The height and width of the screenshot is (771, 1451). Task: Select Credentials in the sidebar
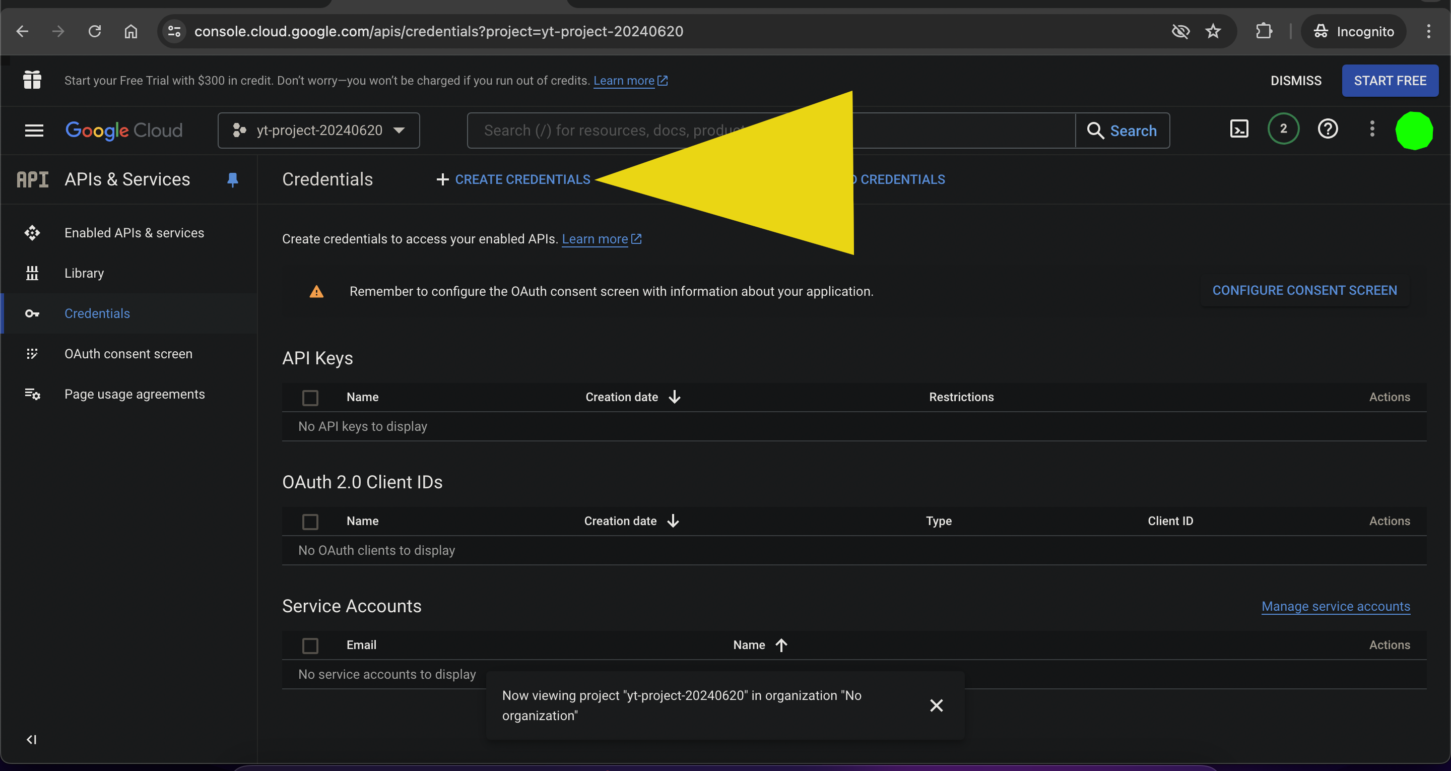point(97,314)
